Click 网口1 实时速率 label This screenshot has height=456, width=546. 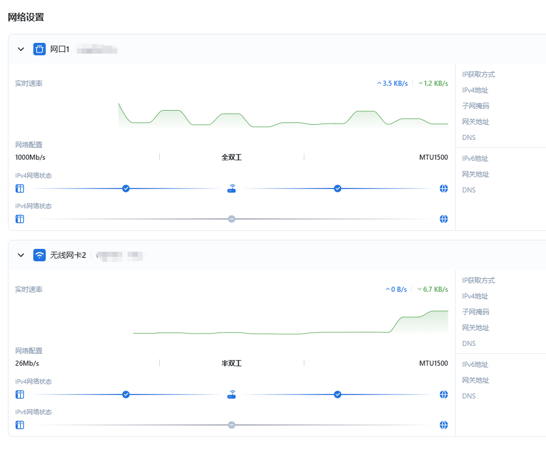[29, 84]
